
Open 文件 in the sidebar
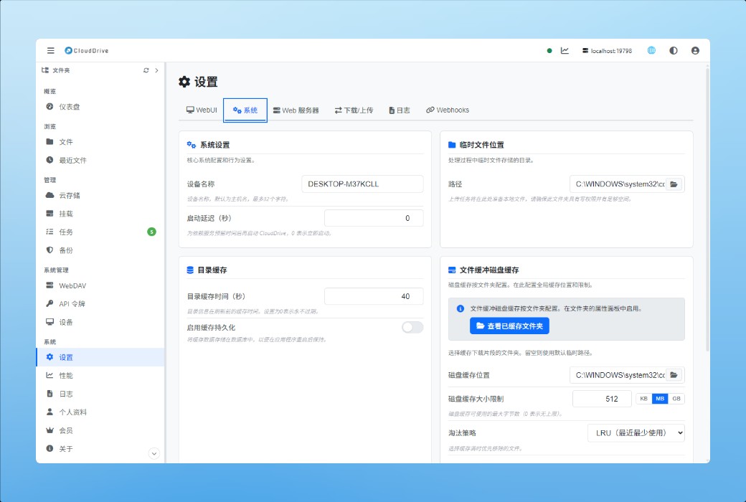pyautogui.click(x=100, y=142)
